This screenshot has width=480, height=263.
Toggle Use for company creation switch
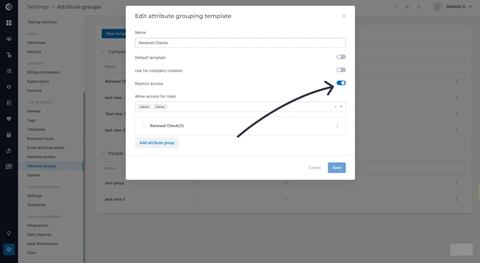[x=341, y=70]
